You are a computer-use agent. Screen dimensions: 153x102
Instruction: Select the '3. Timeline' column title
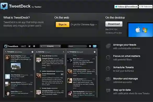coord(72,52)
